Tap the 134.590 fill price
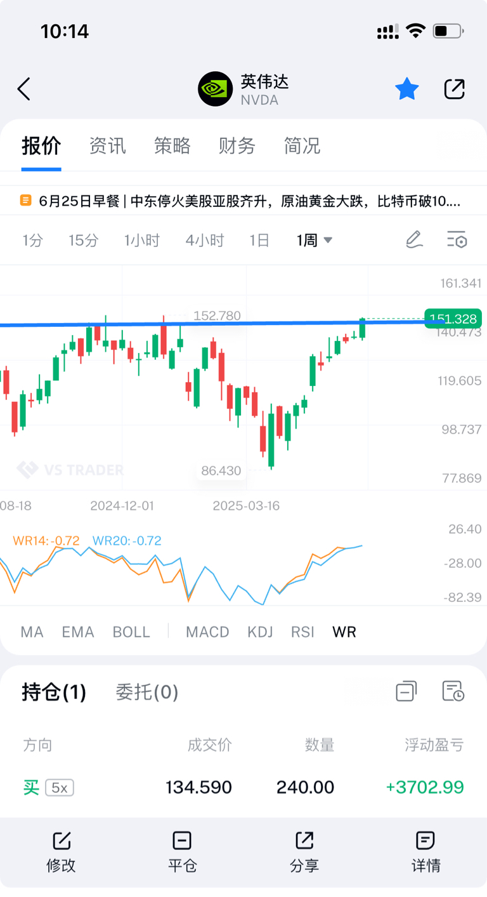The image size is (487, 897). [x=199, y=788]
